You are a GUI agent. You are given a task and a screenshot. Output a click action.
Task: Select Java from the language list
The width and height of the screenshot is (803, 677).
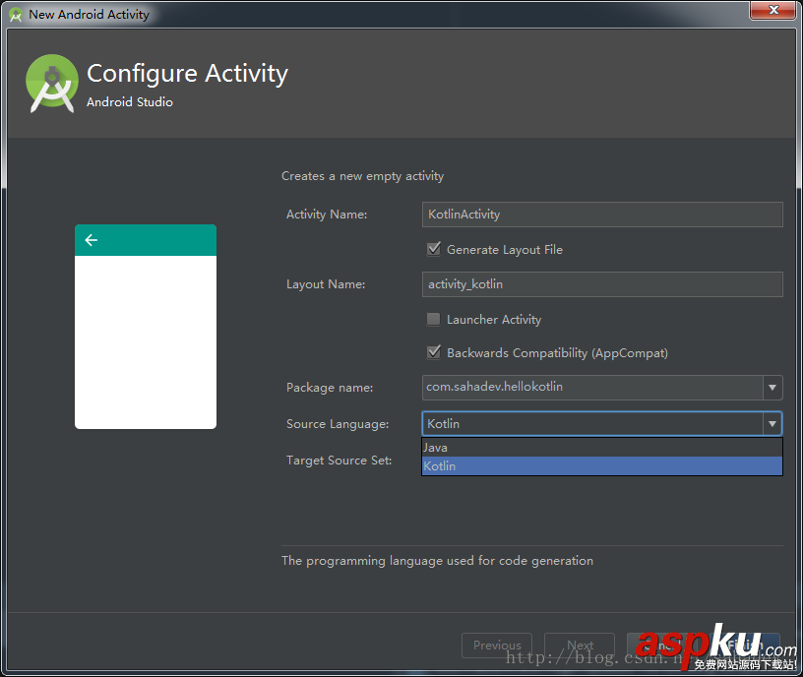(x=602, y=448)
